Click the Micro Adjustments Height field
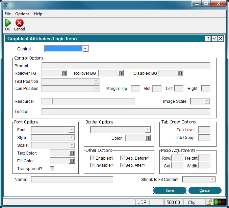The height and width of the screenshot is (208, 229). 204,158
